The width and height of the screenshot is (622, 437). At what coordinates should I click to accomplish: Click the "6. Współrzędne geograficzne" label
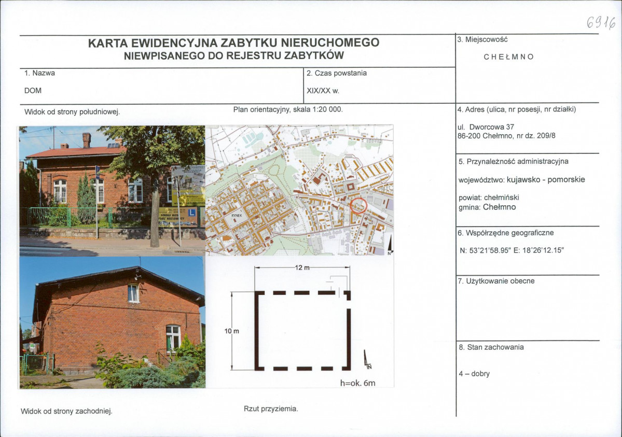pos(505,233)
